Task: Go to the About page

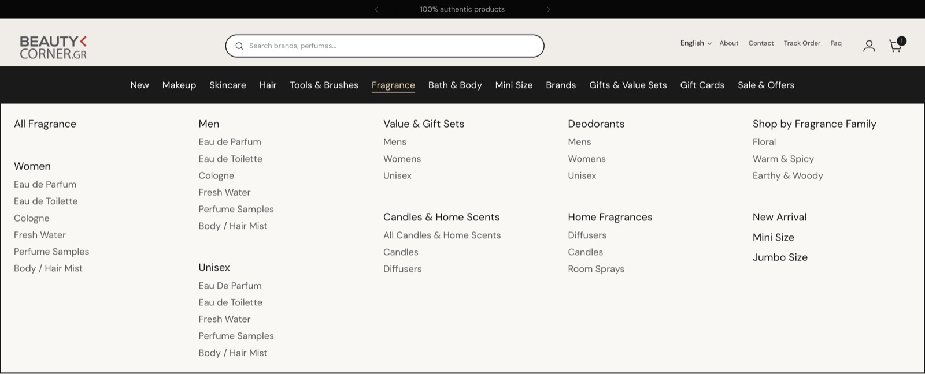Action: point(729,43)
